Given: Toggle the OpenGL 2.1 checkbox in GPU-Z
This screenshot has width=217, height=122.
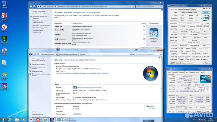Looking at the screenshot, I should pos(201,59).
